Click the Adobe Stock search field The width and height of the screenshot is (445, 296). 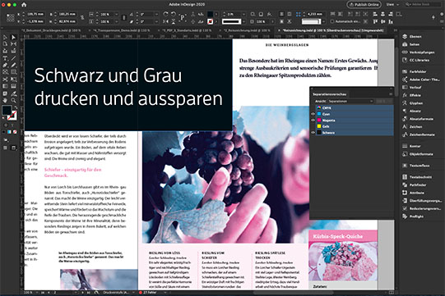point(424,5)
